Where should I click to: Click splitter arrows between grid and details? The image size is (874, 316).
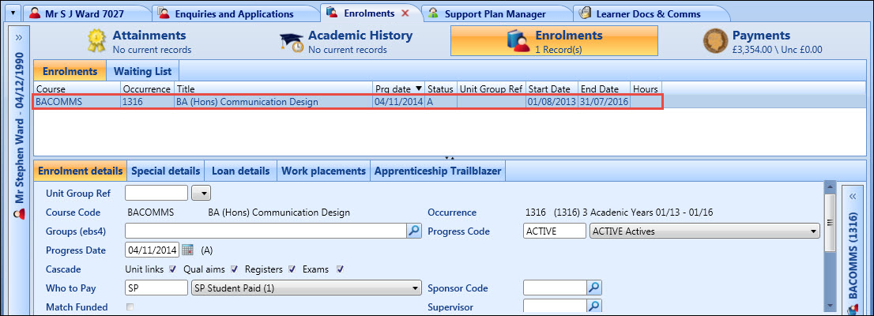coord(450,158)
